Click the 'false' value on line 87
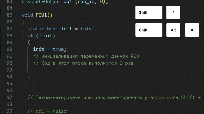The image size is (204, 114). (87, 29)
